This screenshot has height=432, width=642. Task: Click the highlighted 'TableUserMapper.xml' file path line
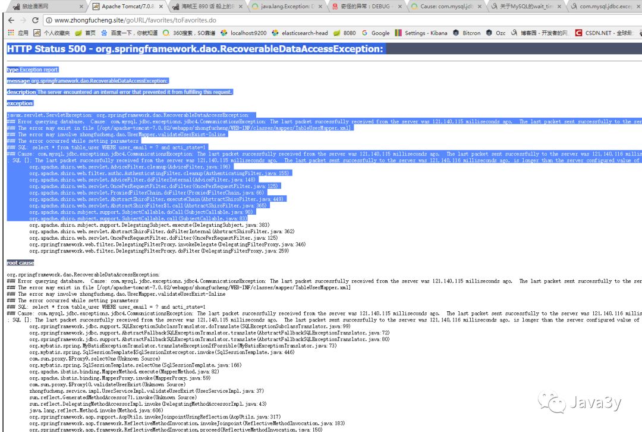coord(180,128)
